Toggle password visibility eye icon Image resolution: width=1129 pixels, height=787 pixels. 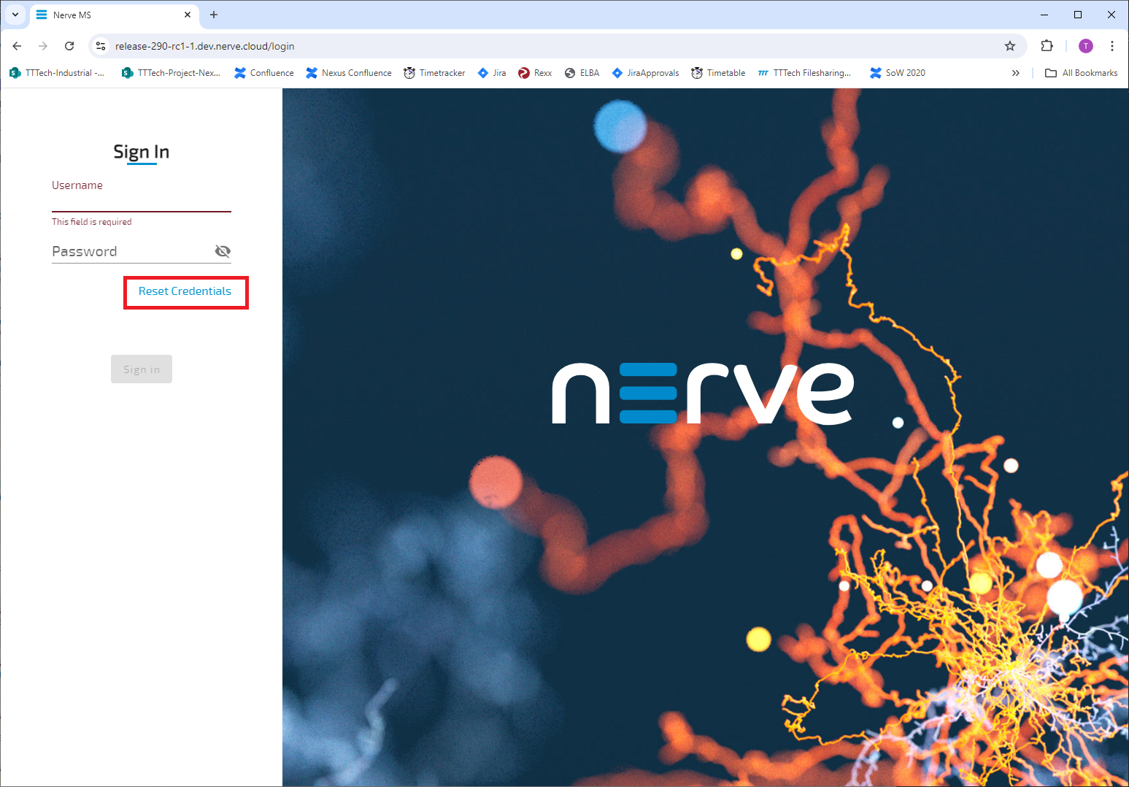(223, 251)
